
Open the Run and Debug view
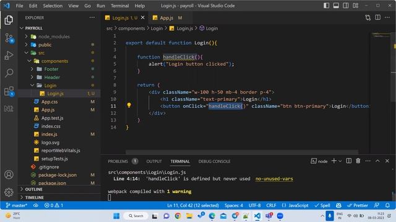coord(9,55)
